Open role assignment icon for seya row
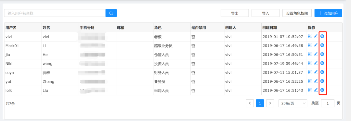 point(310,72)
